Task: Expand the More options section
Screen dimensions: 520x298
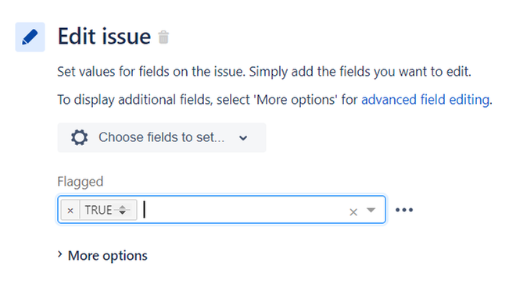Action: click(x=102, y=255)
